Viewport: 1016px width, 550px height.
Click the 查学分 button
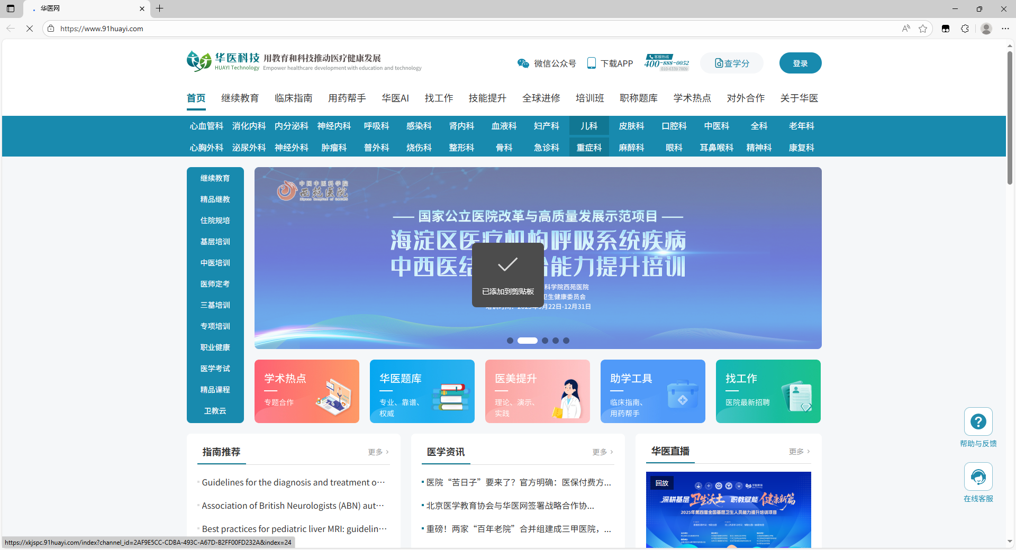pyautogui.click(x=732, y=63)
